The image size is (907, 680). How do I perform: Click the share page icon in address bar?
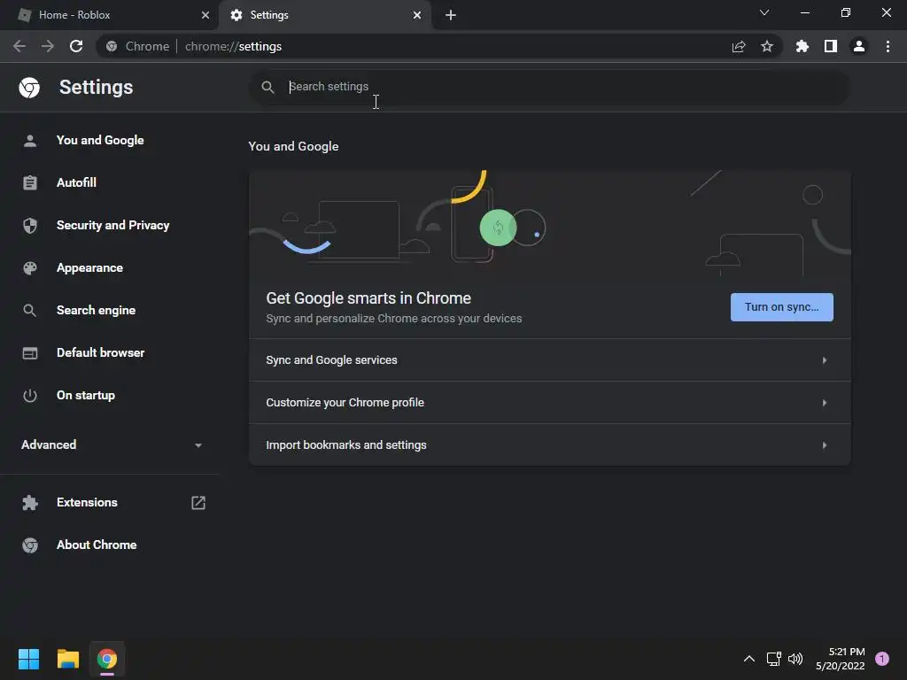point(739,46)
